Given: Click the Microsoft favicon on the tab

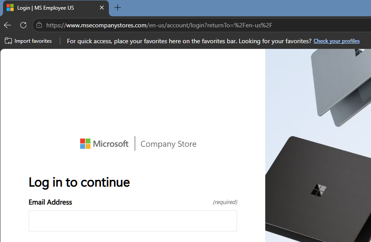Looking at the screenshot, I should 10,8.
